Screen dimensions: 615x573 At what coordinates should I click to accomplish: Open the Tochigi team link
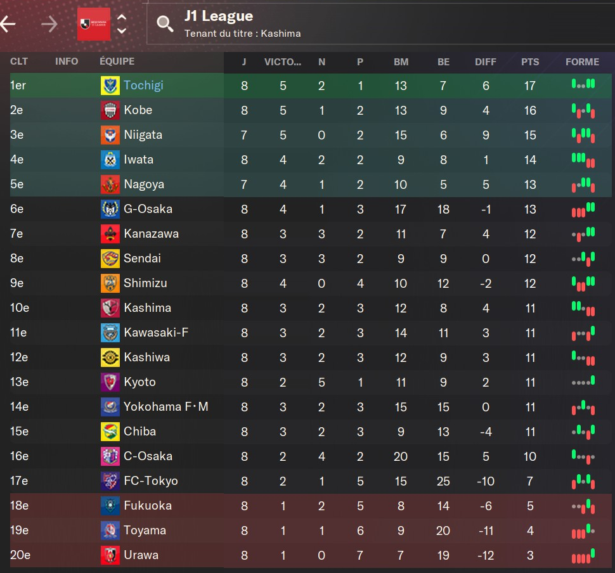pyautogui.click(x=143, y=86)
